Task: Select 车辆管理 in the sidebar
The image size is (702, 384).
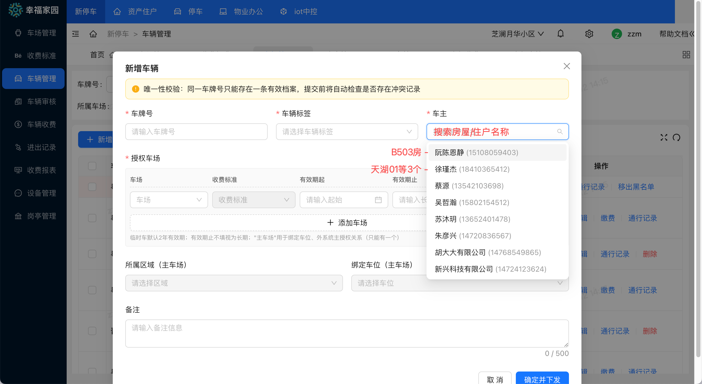Action: (33, 78)
